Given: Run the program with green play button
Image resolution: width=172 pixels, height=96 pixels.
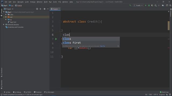Looking at the screenshot, I should [x=146, y=5].
